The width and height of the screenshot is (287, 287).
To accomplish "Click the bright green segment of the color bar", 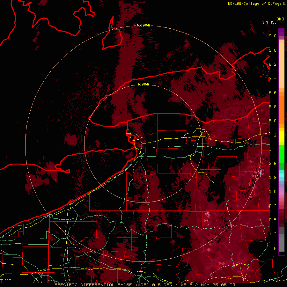I will 282,154.
